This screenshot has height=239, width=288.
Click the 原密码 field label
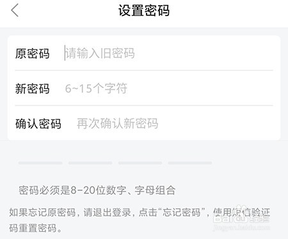32,53
